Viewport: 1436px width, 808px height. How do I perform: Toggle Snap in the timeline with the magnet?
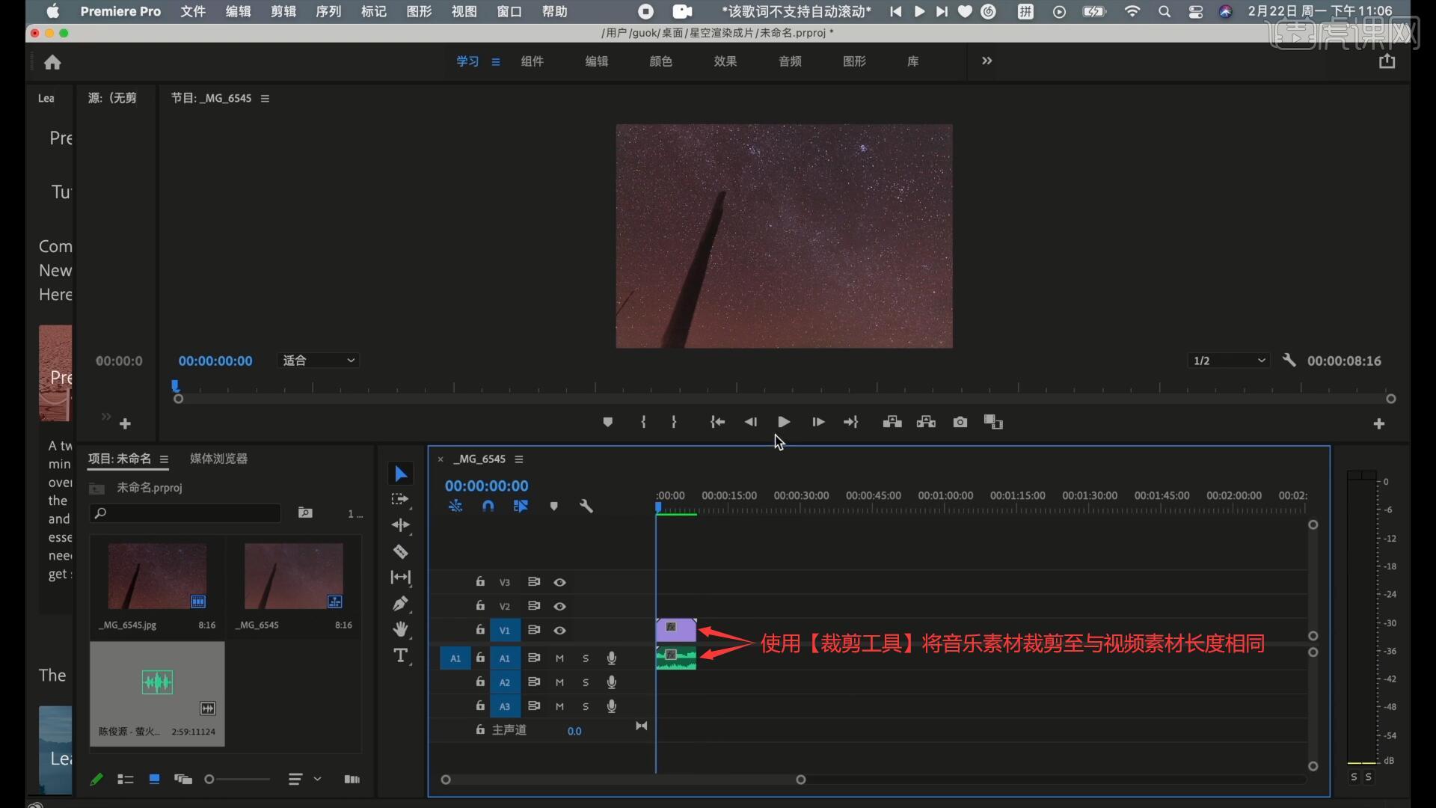[488, 506]
